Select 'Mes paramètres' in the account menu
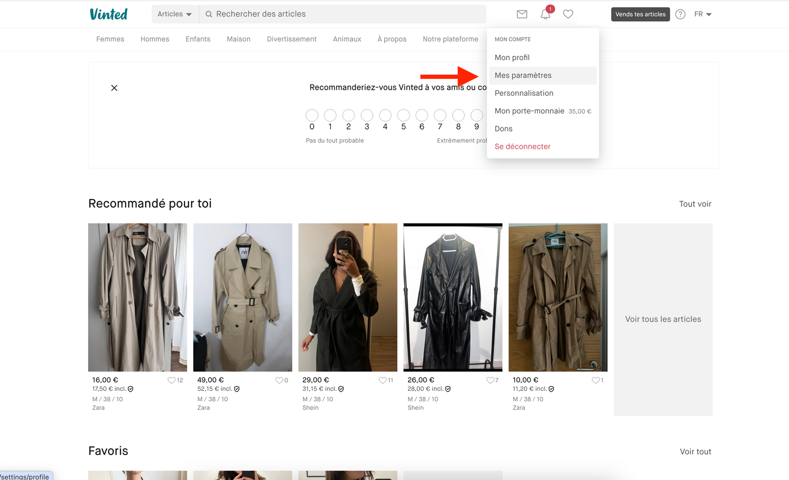Viewport: 789px width, 480px height. 523,75
